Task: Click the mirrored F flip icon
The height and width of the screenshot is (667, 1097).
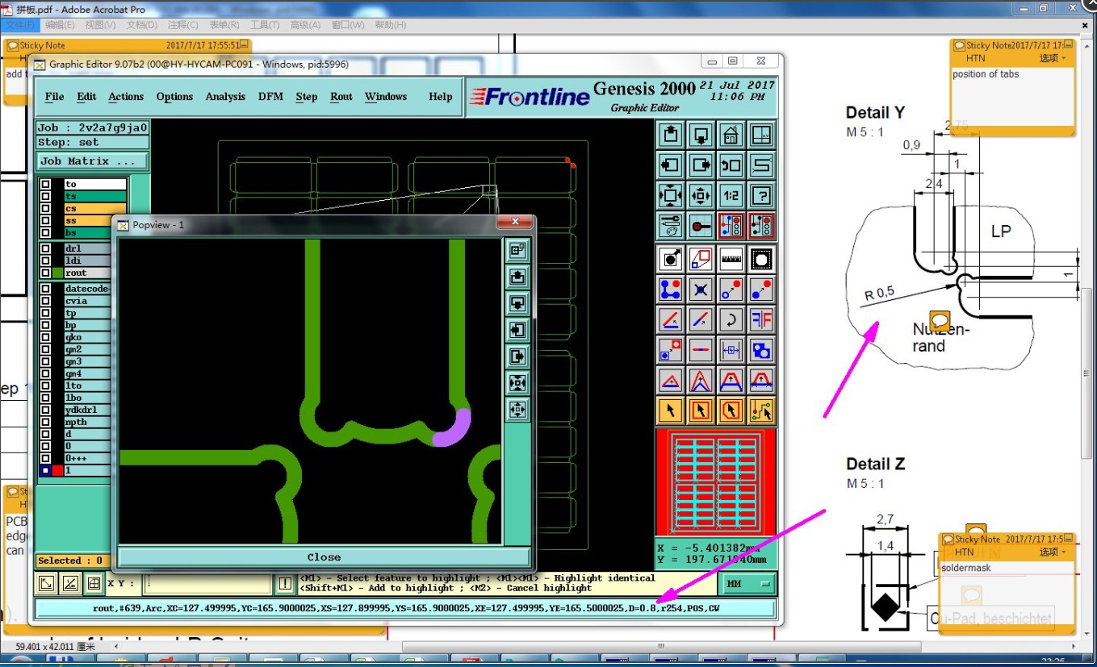Action: (x=760, y=319)
